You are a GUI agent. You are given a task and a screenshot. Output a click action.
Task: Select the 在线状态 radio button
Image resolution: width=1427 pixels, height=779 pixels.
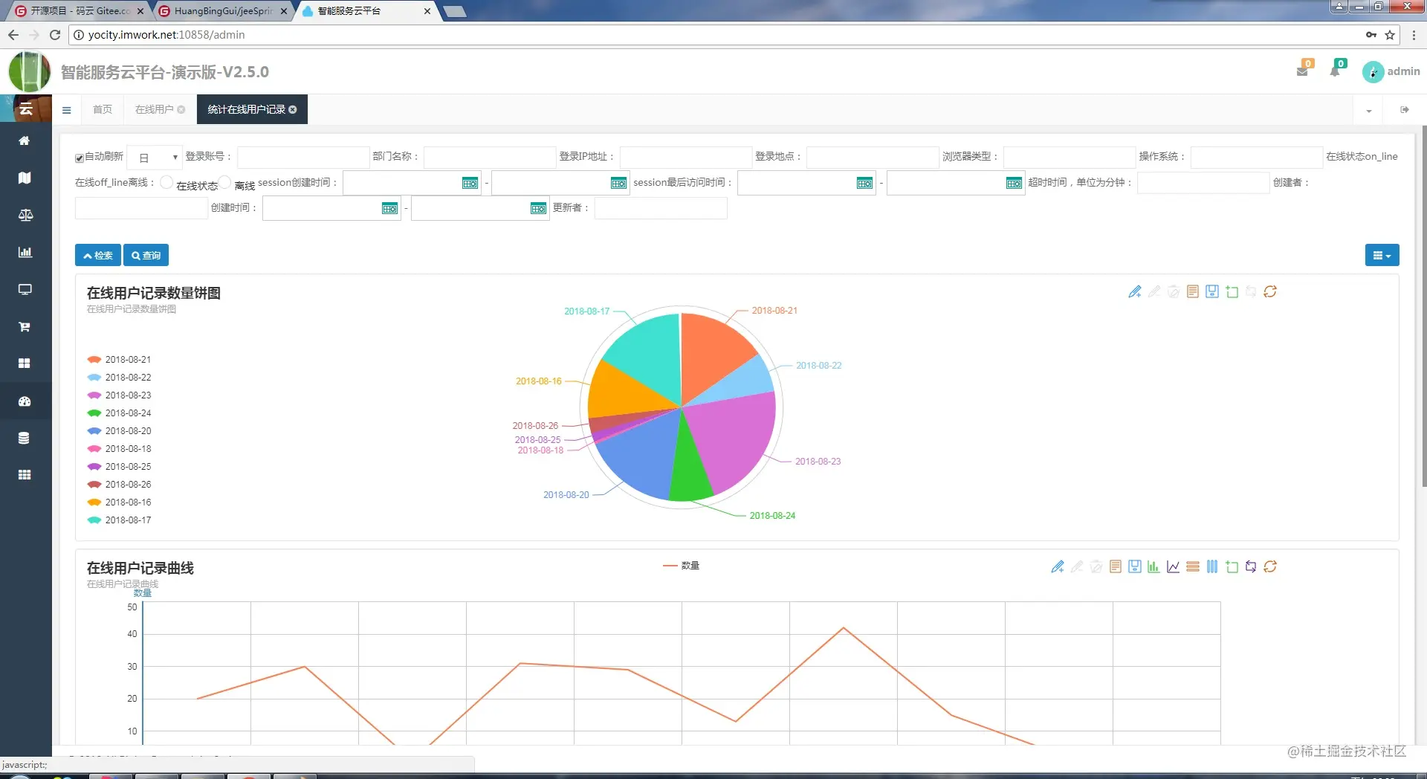pyautogui.click(x=166, y=182)
